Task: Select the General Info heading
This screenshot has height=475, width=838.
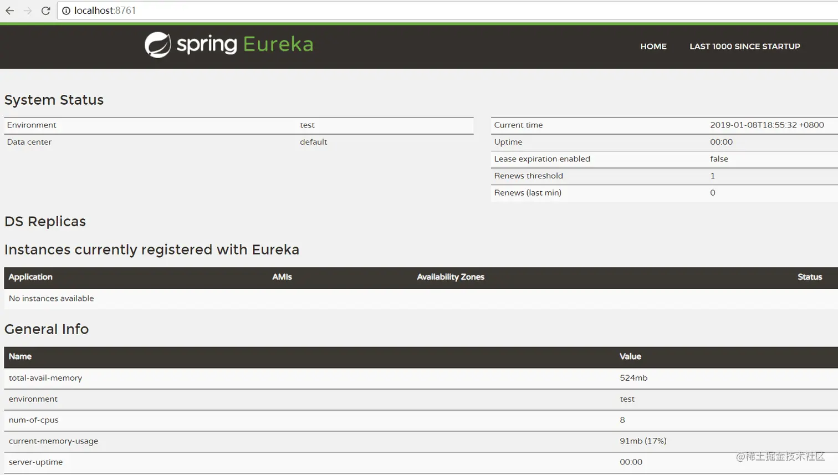Action: click(x=47, y=329)
